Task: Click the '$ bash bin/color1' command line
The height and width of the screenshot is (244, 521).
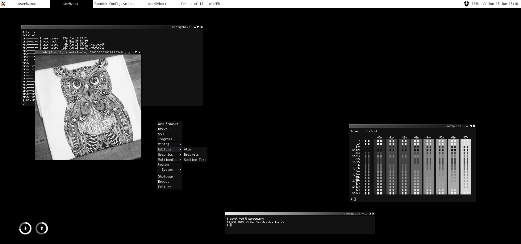Action: [364, 131]
